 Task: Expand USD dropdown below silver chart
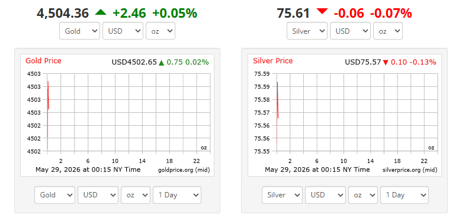pos(325,195)
